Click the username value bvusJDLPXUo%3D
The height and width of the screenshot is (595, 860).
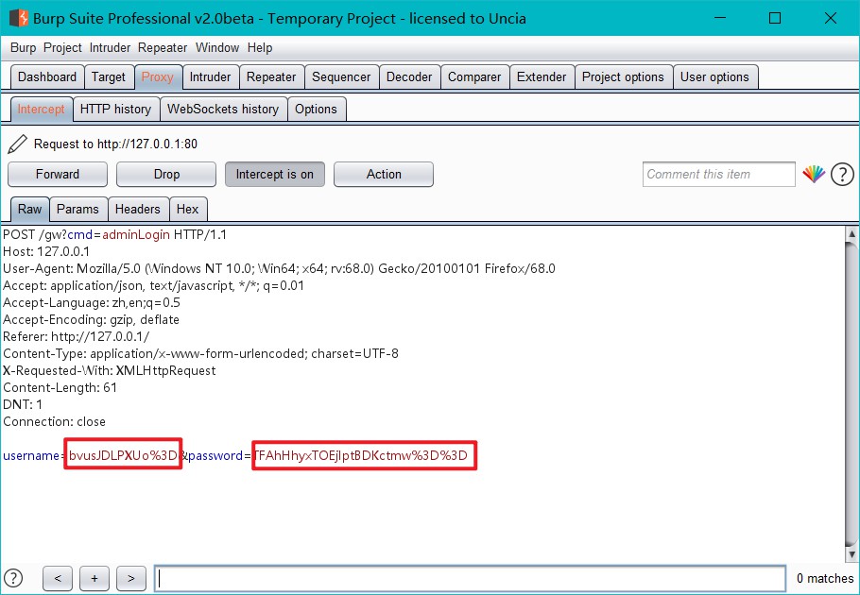pyautogui.click(x=123, y=456)
